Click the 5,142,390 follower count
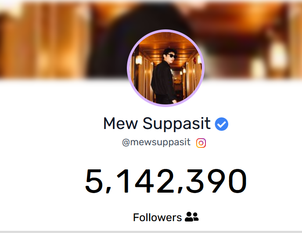302x233 pixels. tap(165, 181)
